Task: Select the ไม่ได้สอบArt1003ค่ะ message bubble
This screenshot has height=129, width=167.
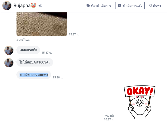Action: [x=35, y=62]
